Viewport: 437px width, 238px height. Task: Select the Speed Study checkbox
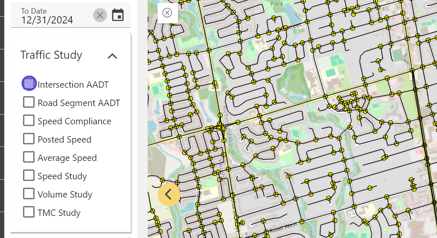click(x=29, y=175)
